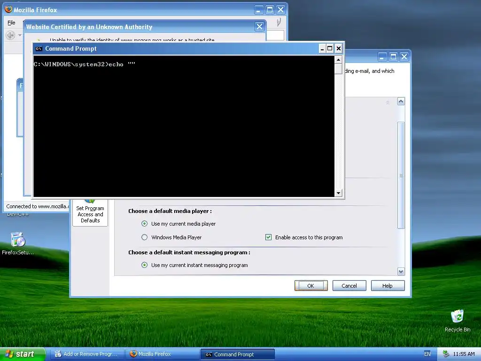Click the defaults list vertical scrollbar thumb
This screenshot has height=361, width=481.
tap(401, 175)
